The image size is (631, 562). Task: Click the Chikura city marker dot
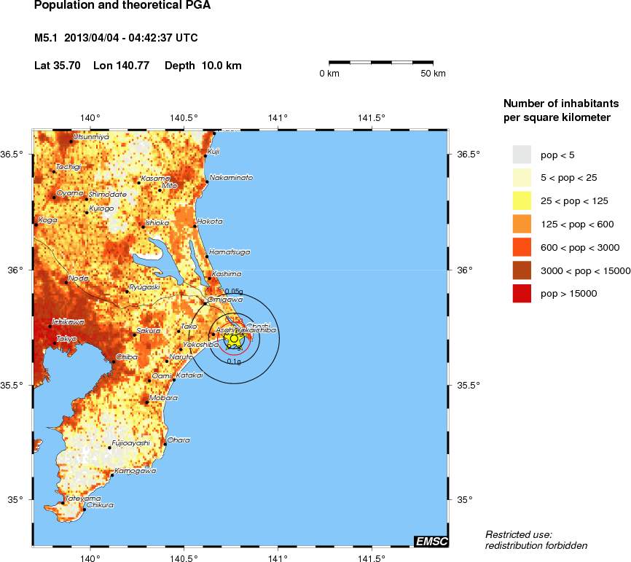(x=85, y=510)
